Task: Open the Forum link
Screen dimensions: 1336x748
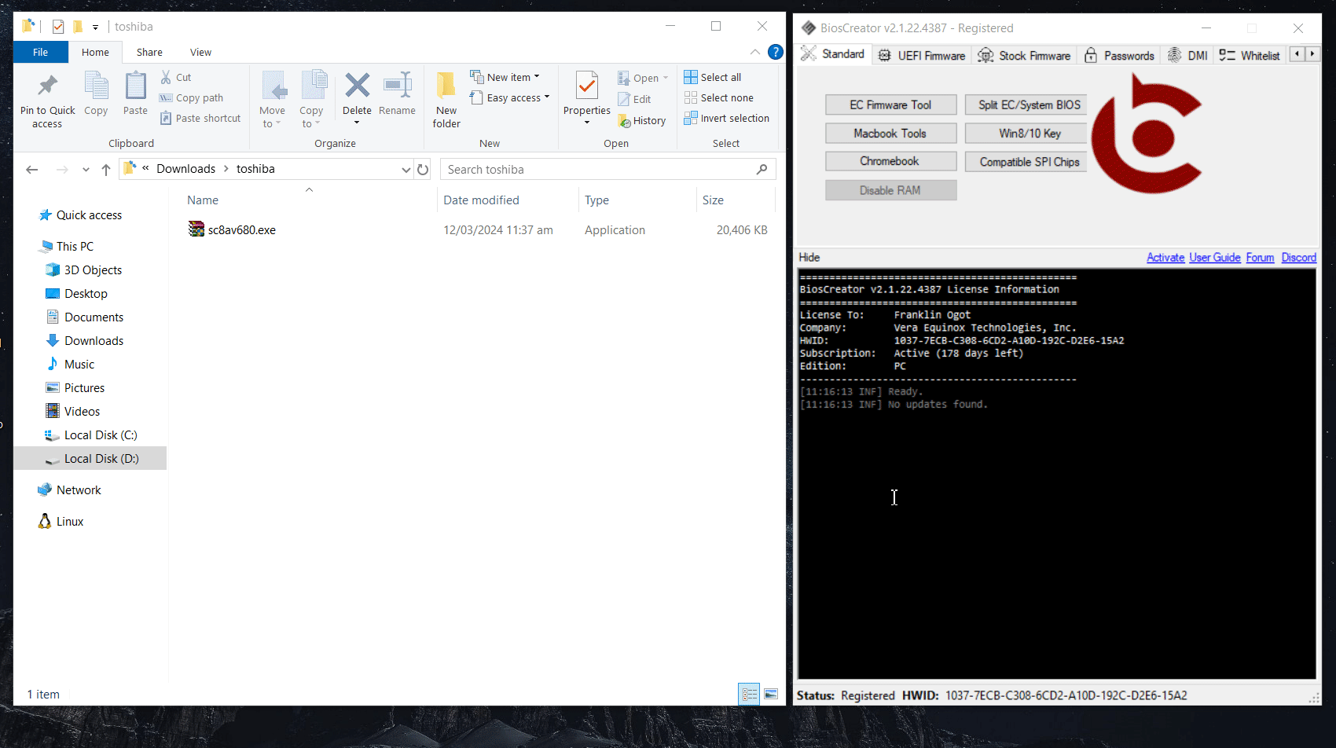Action: 1260,257
